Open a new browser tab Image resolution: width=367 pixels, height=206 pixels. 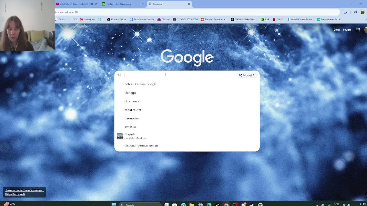click(x=196, y=4)
